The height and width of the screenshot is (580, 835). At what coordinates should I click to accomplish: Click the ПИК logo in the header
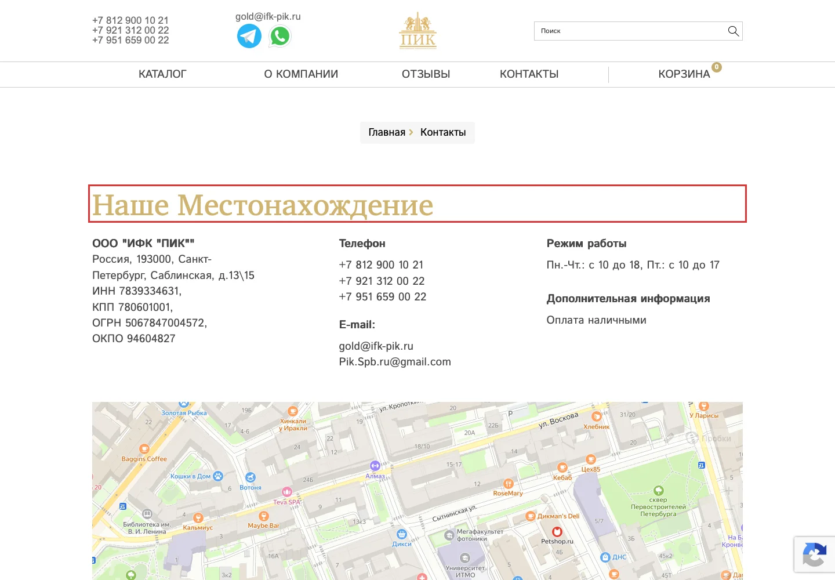tap(418, 31)
